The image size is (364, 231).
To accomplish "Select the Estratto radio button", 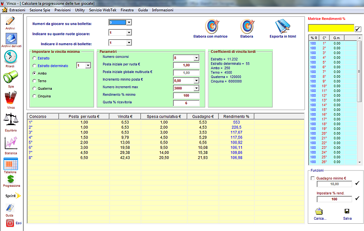I will 34,58.
